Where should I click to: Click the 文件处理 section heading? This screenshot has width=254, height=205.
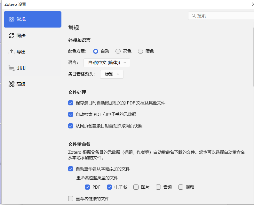coord(77,92)
